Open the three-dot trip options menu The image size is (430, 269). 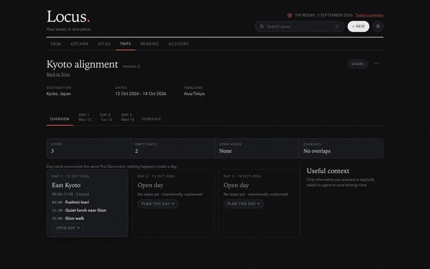pos(377,64)
